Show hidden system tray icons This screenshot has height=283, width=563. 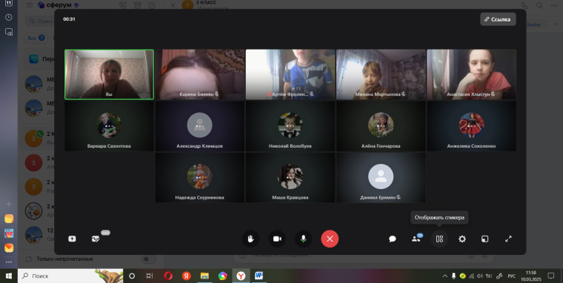(445, 276)
